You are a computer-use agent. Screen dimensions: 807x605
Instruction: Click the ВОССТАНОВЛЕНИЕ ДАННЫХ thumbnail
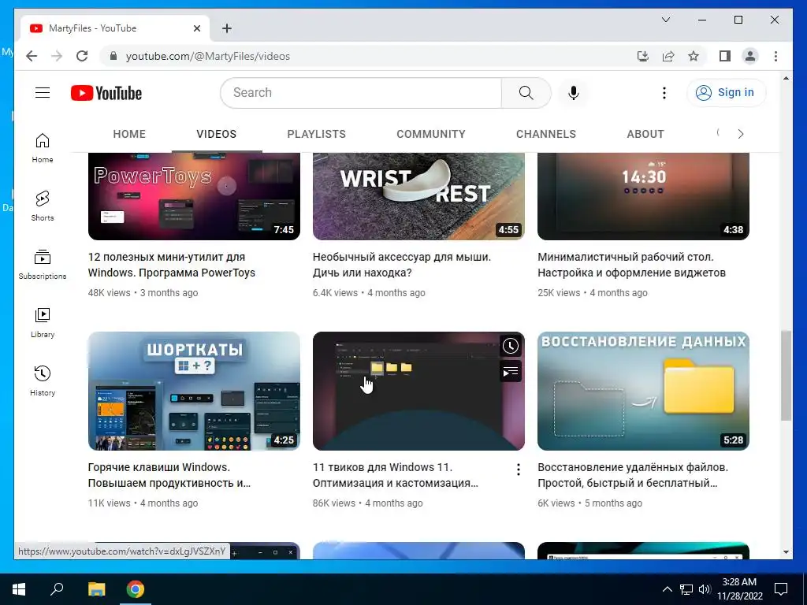coord(643,391)
